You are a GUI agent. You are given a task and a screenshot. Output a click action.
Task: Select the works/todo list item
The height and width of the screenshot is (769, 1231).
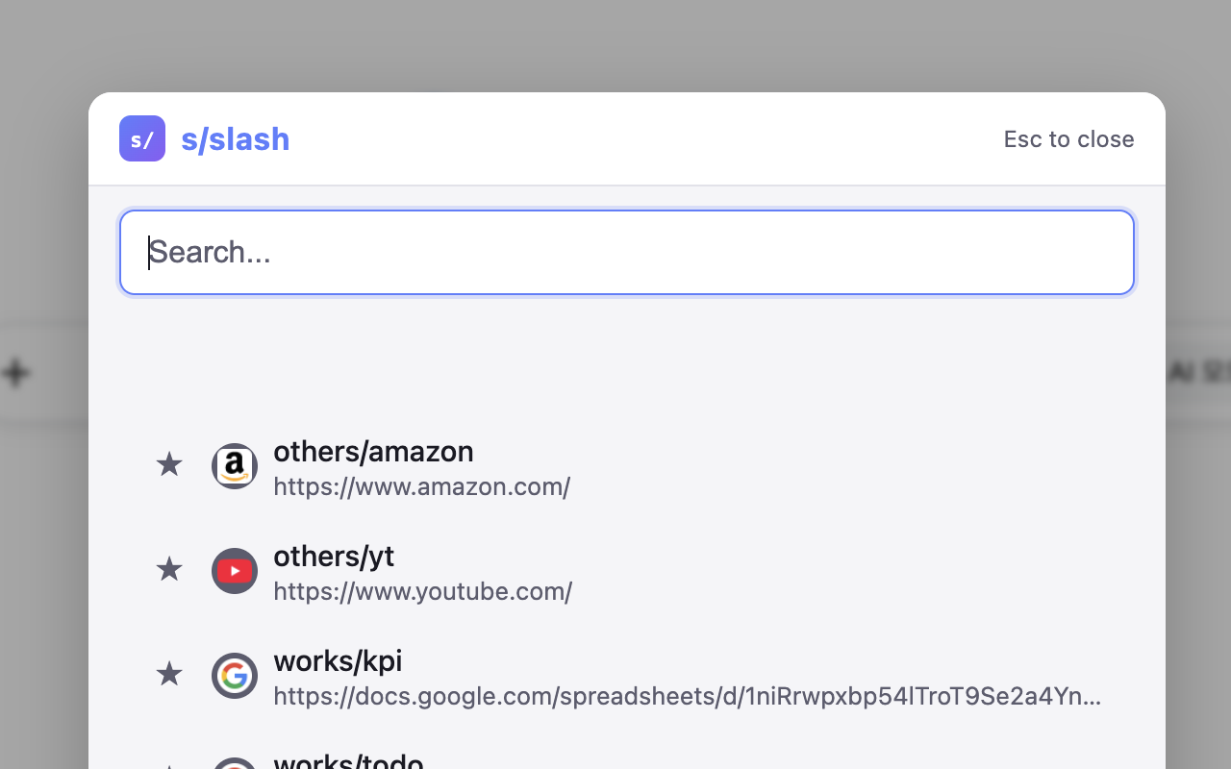click(x=348, y=761)
